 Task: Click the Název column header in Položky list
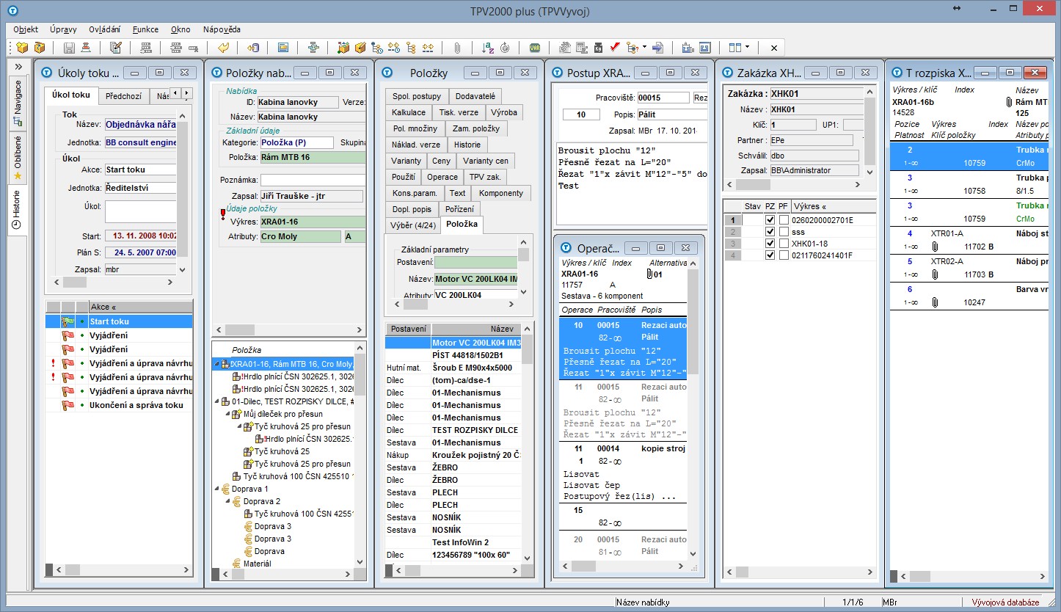coord(476,329)
